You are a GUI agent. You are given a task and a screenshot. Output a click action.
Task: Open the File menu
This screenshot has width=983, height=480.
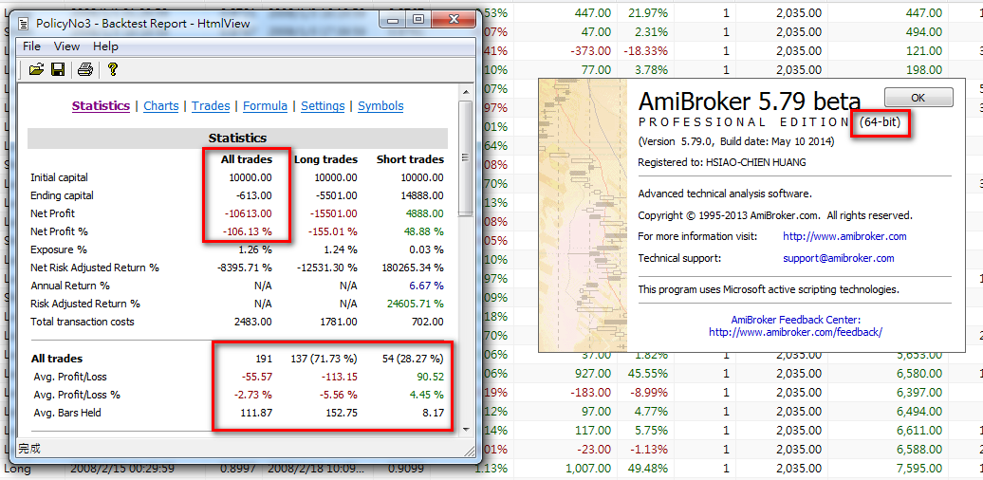[x=31, y=46]
